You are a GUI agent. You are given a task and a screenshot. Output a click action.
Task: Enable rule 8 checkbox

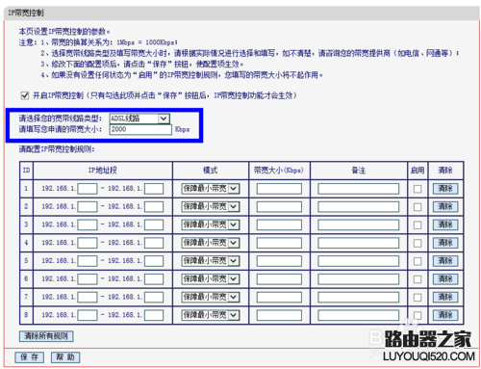tap(418, 315)
